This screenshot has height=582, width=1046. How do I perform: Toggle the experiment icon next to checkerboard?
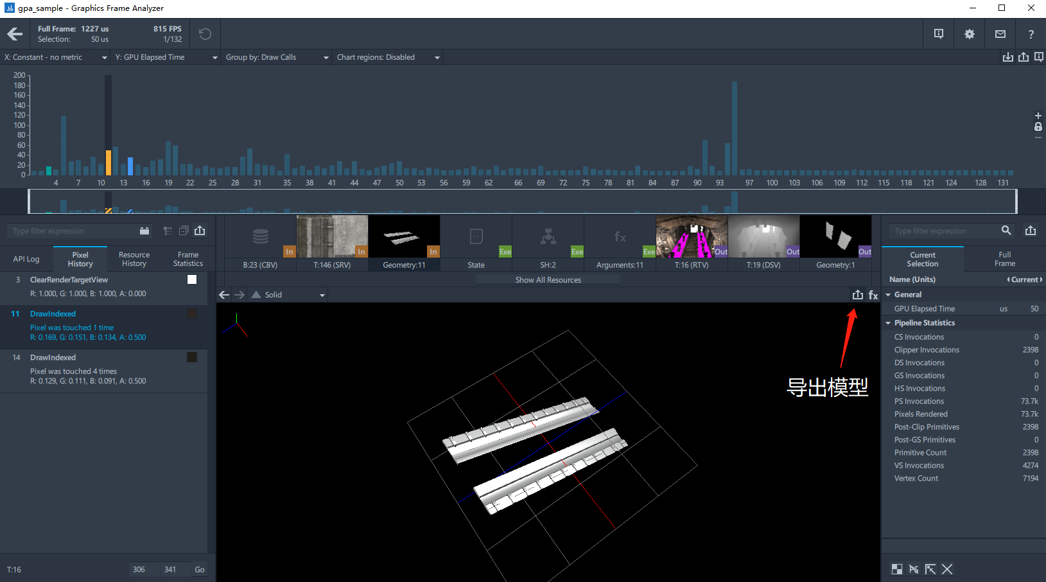914,569
